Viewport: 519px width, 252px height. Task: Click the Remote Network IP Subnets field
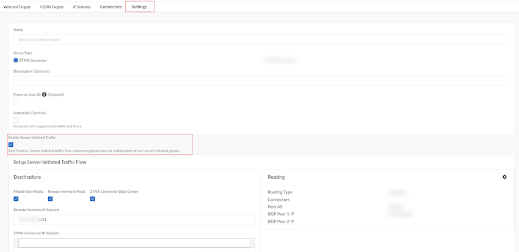click(134, 220)
